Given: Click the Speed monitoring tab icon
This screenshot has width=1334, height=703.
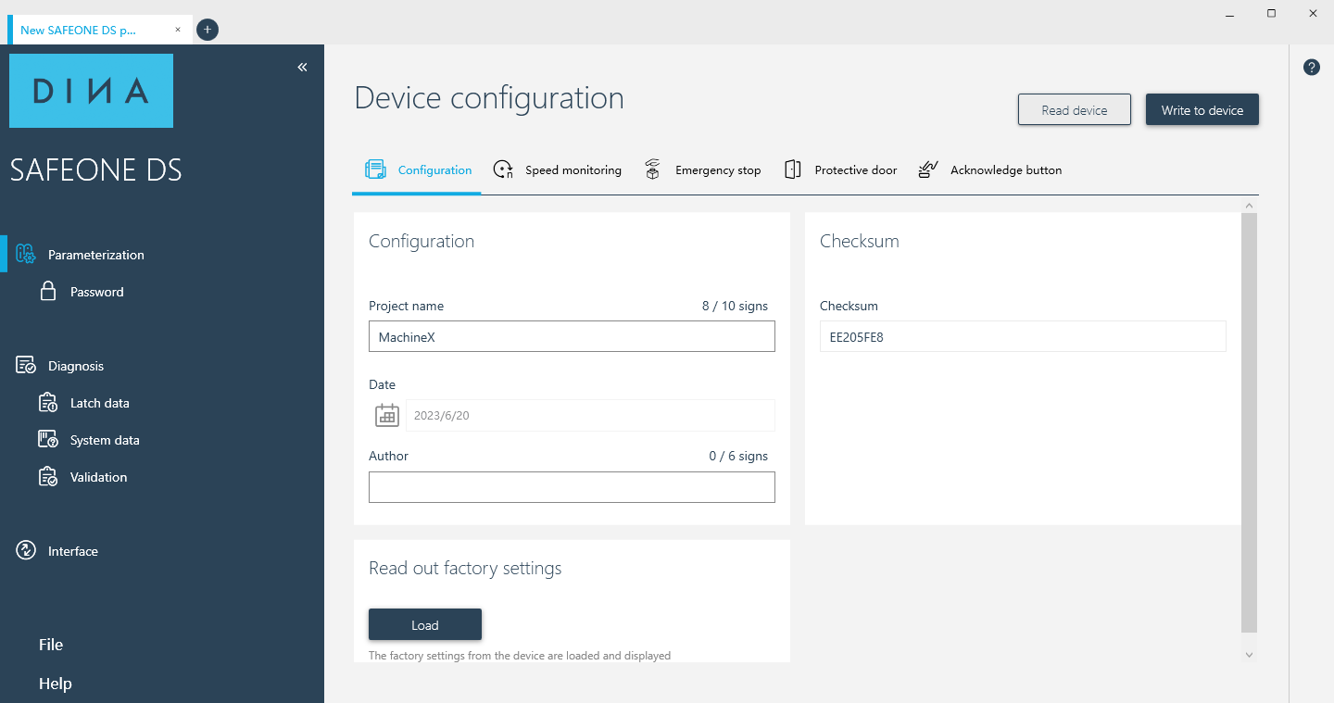Looking at the screenshot, I should pos(503,169).
